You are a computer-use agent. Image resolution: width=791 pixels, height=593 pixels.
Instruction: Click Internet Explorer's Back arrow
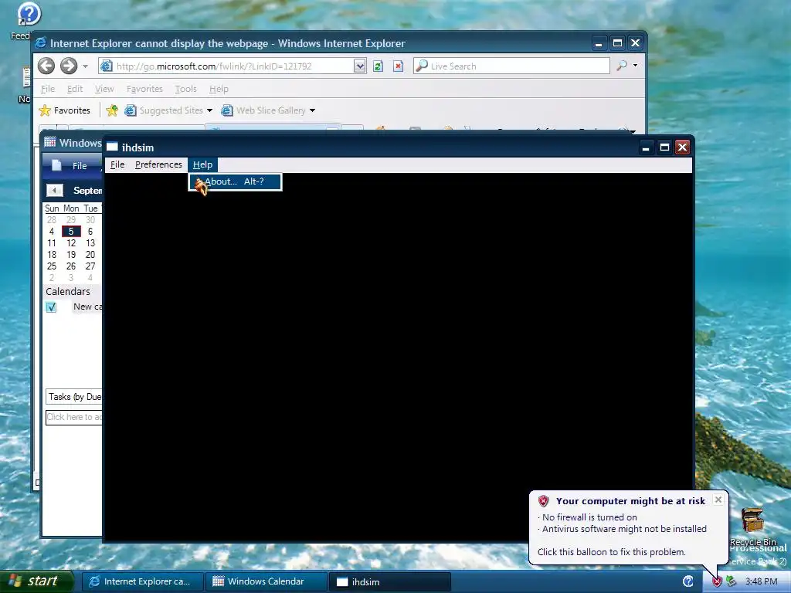coord(46,66)
